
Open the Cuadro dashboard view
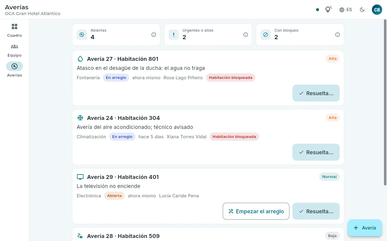coord(15,30)
